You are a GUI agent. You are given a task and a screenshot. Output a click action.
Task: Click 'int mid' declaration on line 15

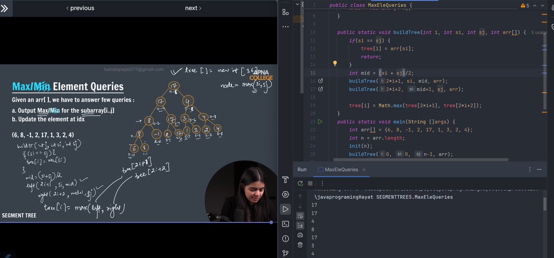point(360,73)
